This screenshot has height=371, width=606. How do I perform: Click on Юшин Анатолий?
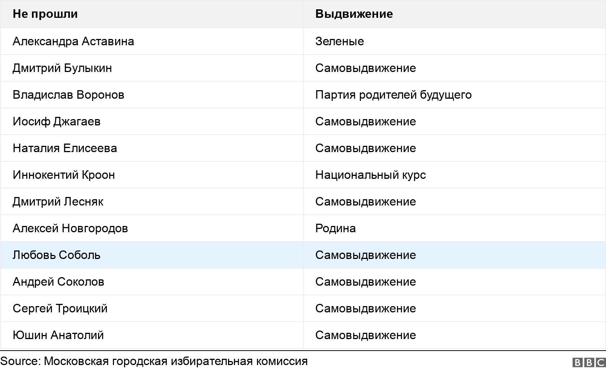pyautogui.click(x=58, y=335)
